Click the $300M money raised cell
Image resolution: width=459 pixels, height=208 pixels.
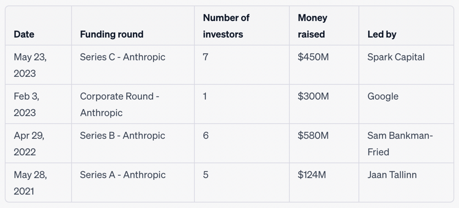(313, 96)
